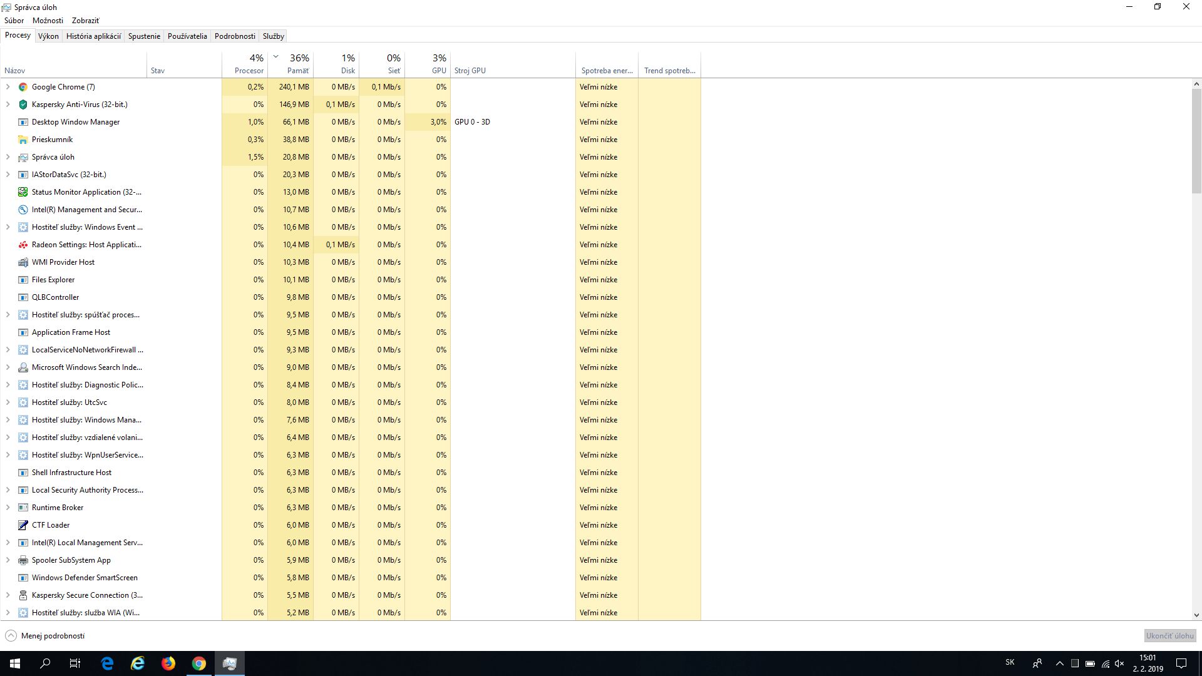This screenshot has width=1202, height=676.
Task: Click the Google Chrome process icon
Action: tap(23, 87)
